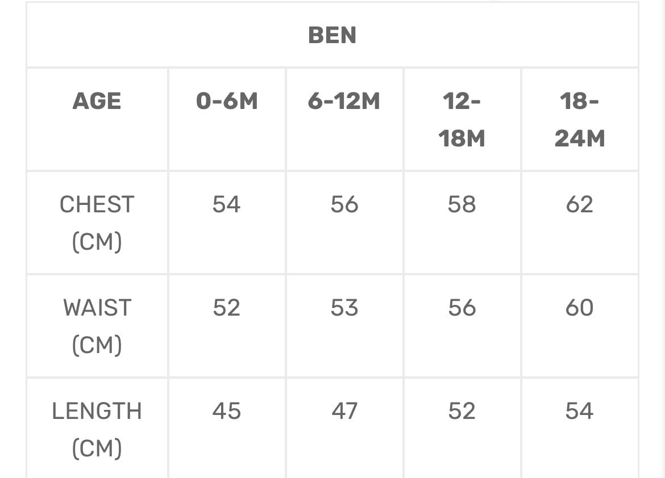Screen dimensions: 665x478
Task: Click the BEN table title
Action: tap(332, 35)
